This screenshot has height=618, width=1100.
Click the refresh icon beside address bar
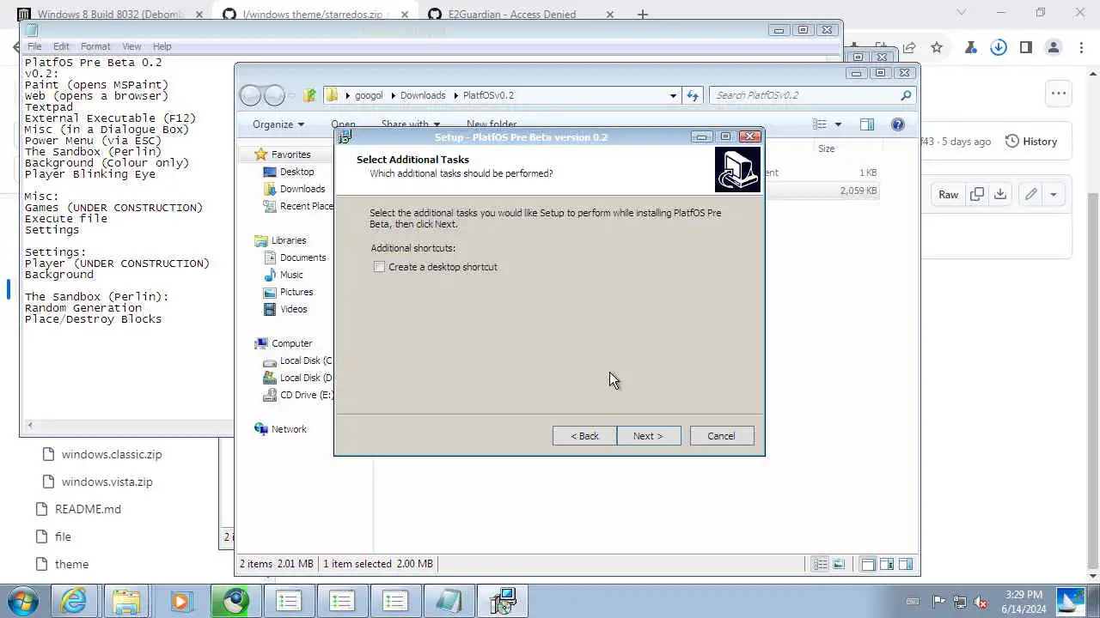[x=694, y=95]
